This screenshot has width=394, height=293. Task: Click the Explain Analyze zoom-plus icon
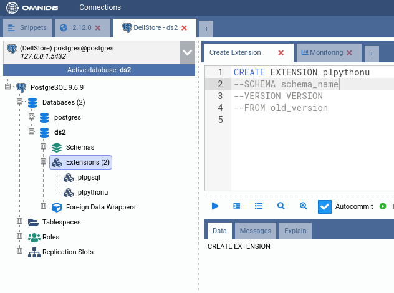click(x=303, y=206)
